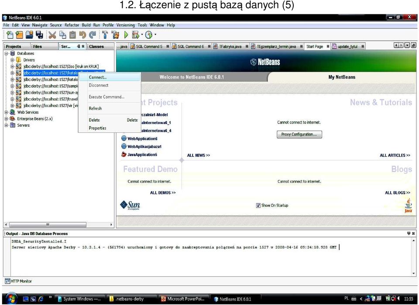Open the update_tytul editor tab
The width and height of the screenshot is (419, 305).
(347, 47)
